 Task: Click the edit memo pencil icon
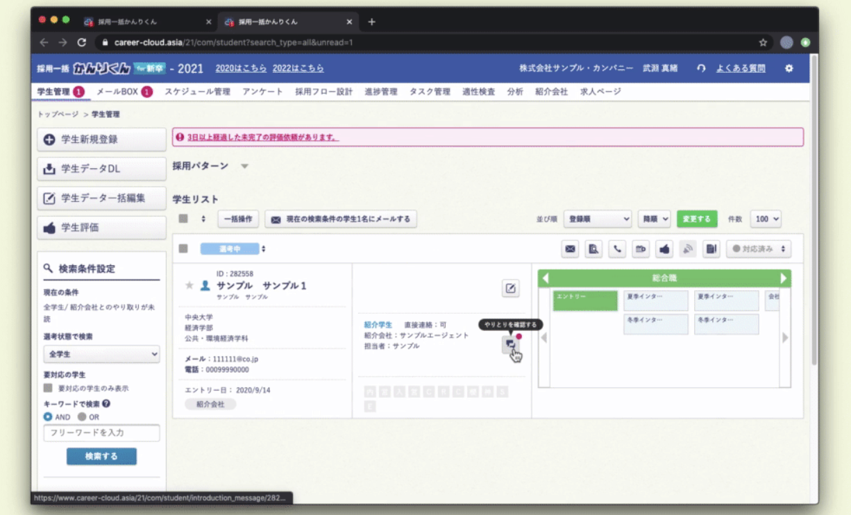tap(511, 288)
